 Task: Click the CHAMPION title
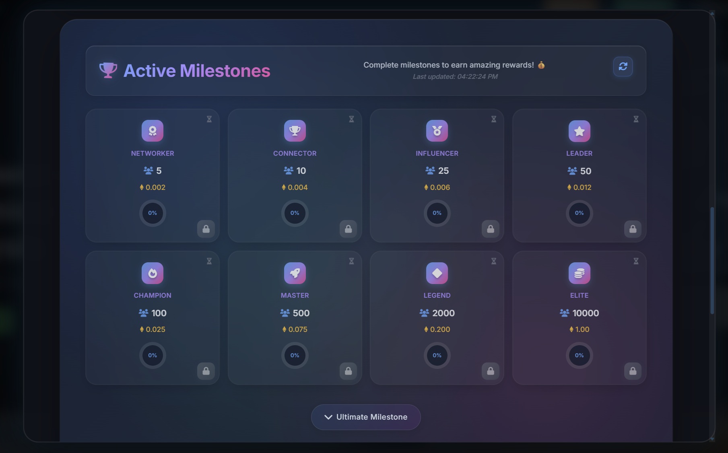pyautogui.click(x=153, y=295)
